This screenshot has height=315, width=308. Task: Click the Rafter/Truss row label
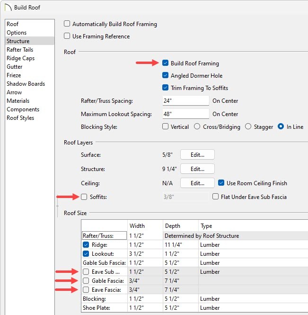click(105, 235)
